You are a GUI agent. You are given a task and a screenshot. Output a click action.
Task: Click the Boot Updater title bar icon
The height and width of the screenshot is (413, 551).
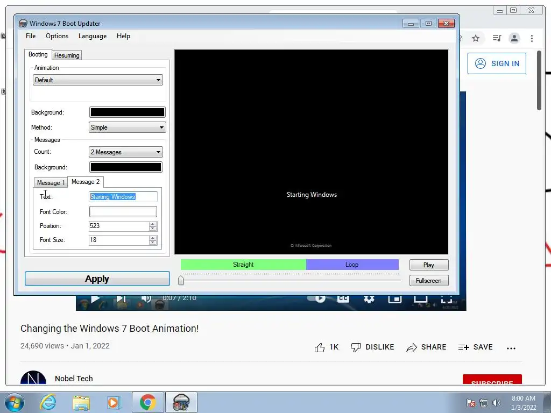pos(23,24)
